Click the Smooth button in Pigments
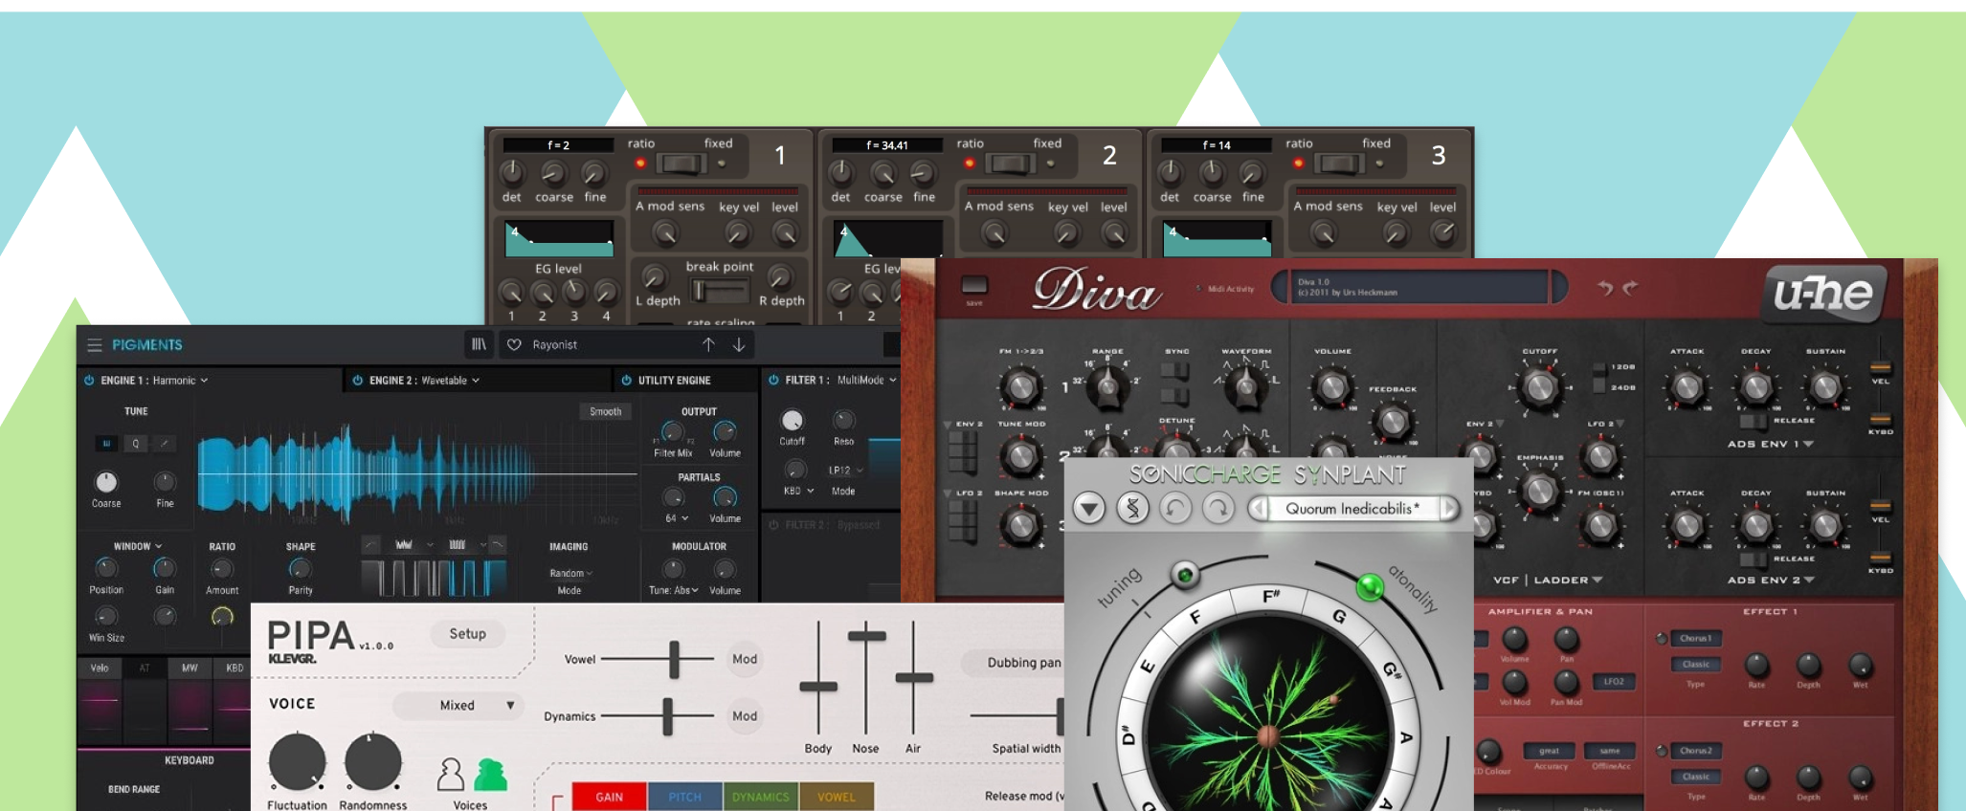This screenshot has width=1966, height=811. [x=605, y=412]
